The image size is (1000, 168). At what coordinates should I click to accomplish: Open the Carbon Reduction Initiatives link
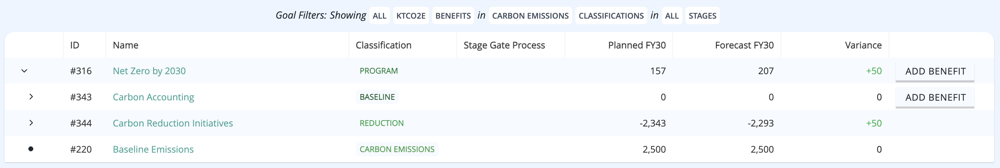pyautogui.click(x=173, y=123)
